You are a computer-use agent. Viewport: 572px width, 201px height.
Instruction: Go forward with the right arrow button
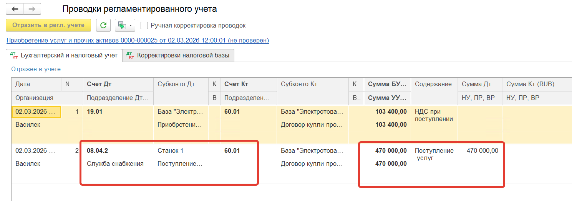pos(32,9)
